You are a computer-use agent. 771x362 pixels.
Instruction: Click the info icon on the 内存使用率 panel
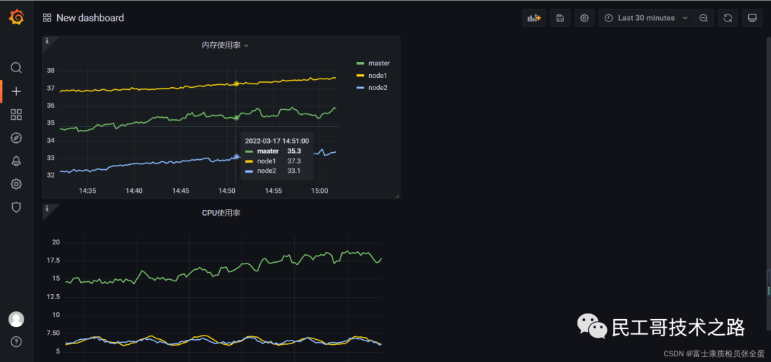click(x=47, y=41)
